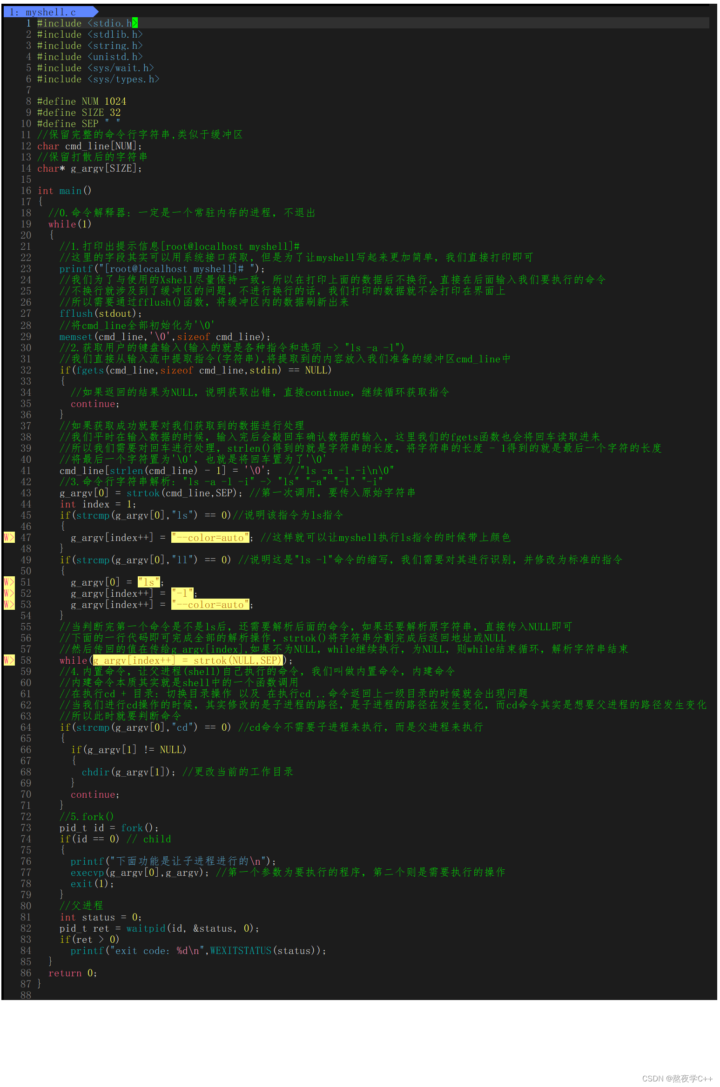This screenshot has width=720, height=1087.
Task: Click strcmp(g_argv[0],"ll") condition
Action: point(145,560)
